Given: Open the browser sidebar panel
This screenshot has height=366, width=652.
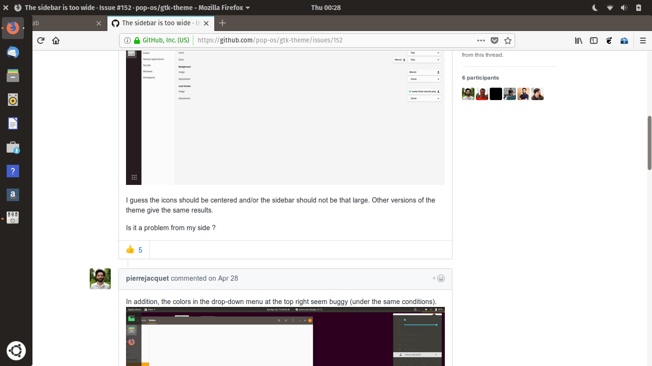Looking at the screenshot, I should pyautogui.click(x=593, y=41).
